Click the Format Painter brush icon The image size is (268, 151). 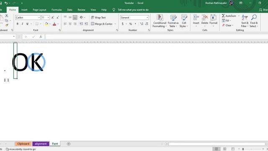(7, 25)
